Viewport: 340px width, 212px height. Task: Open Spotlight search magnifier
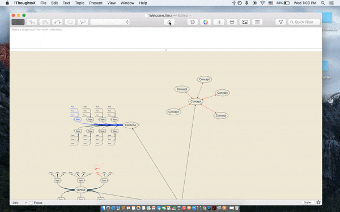coord(323,3)
